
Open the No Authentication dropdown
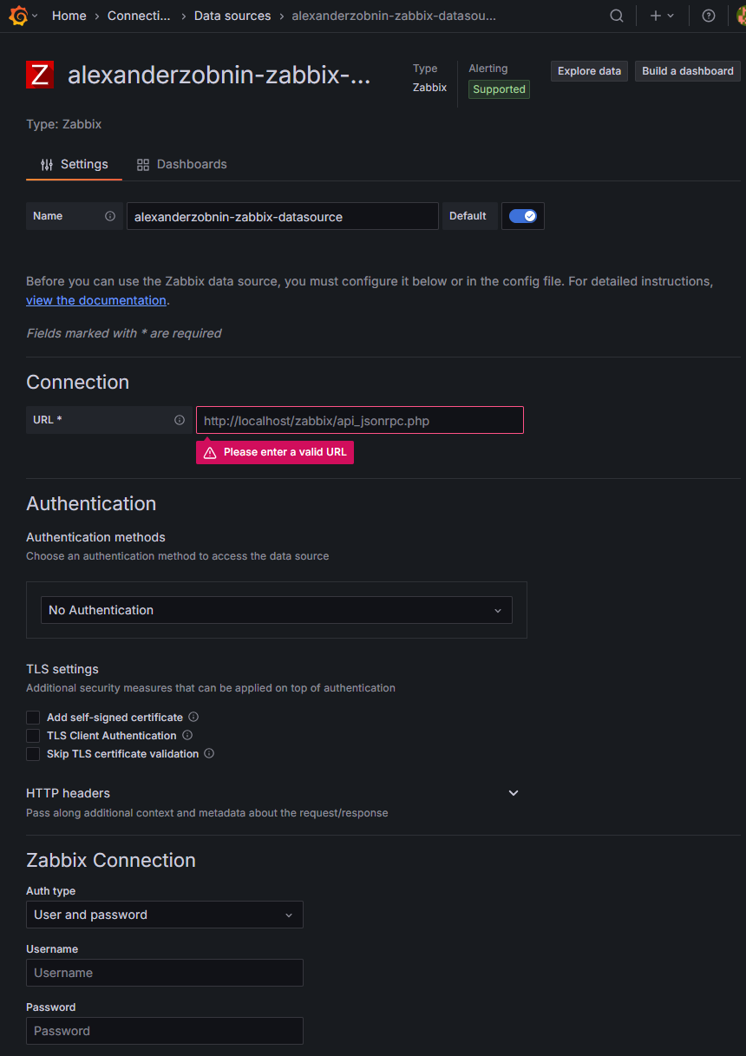coord(277,610)
